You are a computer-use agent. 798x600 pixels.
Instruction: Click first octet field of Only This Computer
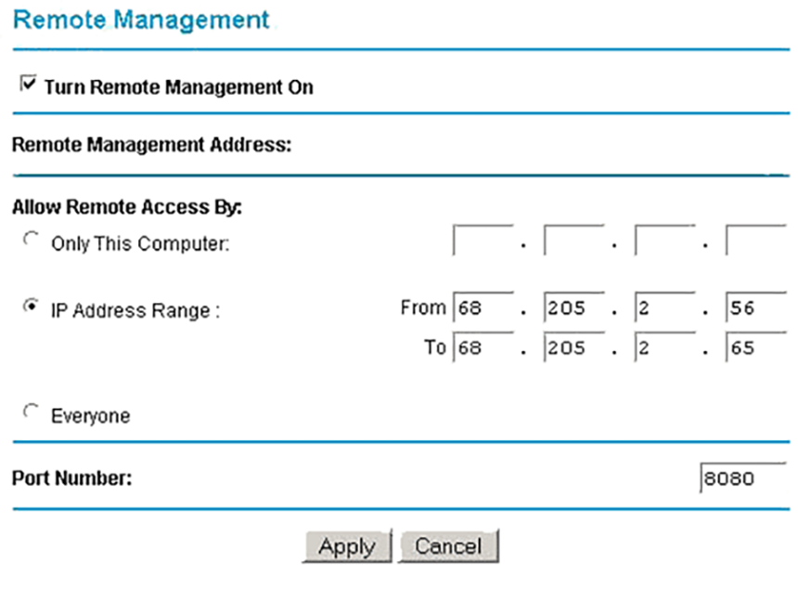(483, 241)
